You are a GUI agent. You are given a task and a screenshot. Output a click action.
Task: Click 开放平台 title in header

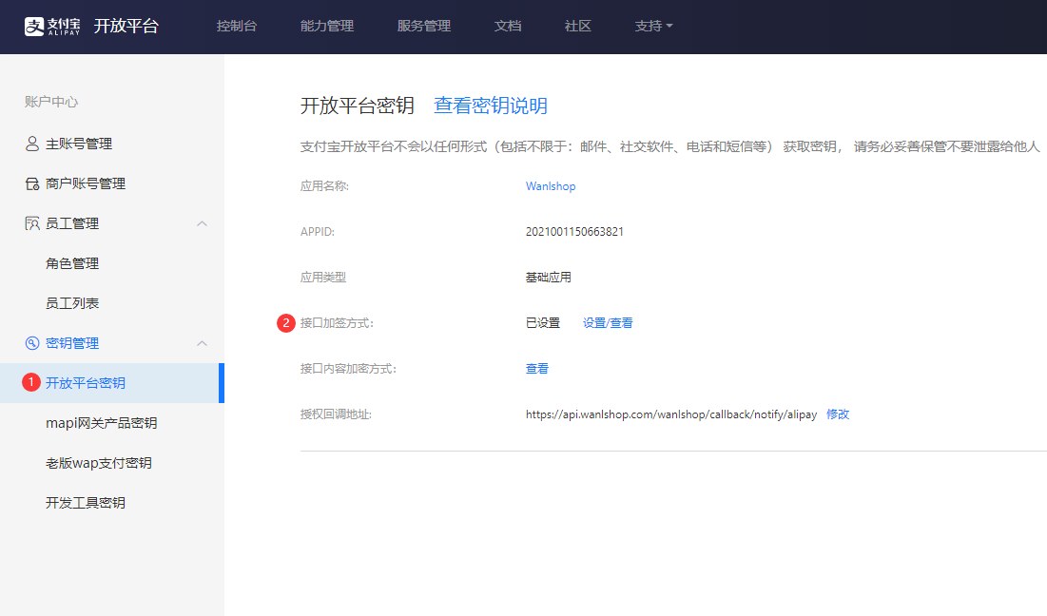[x=126, y=26]
